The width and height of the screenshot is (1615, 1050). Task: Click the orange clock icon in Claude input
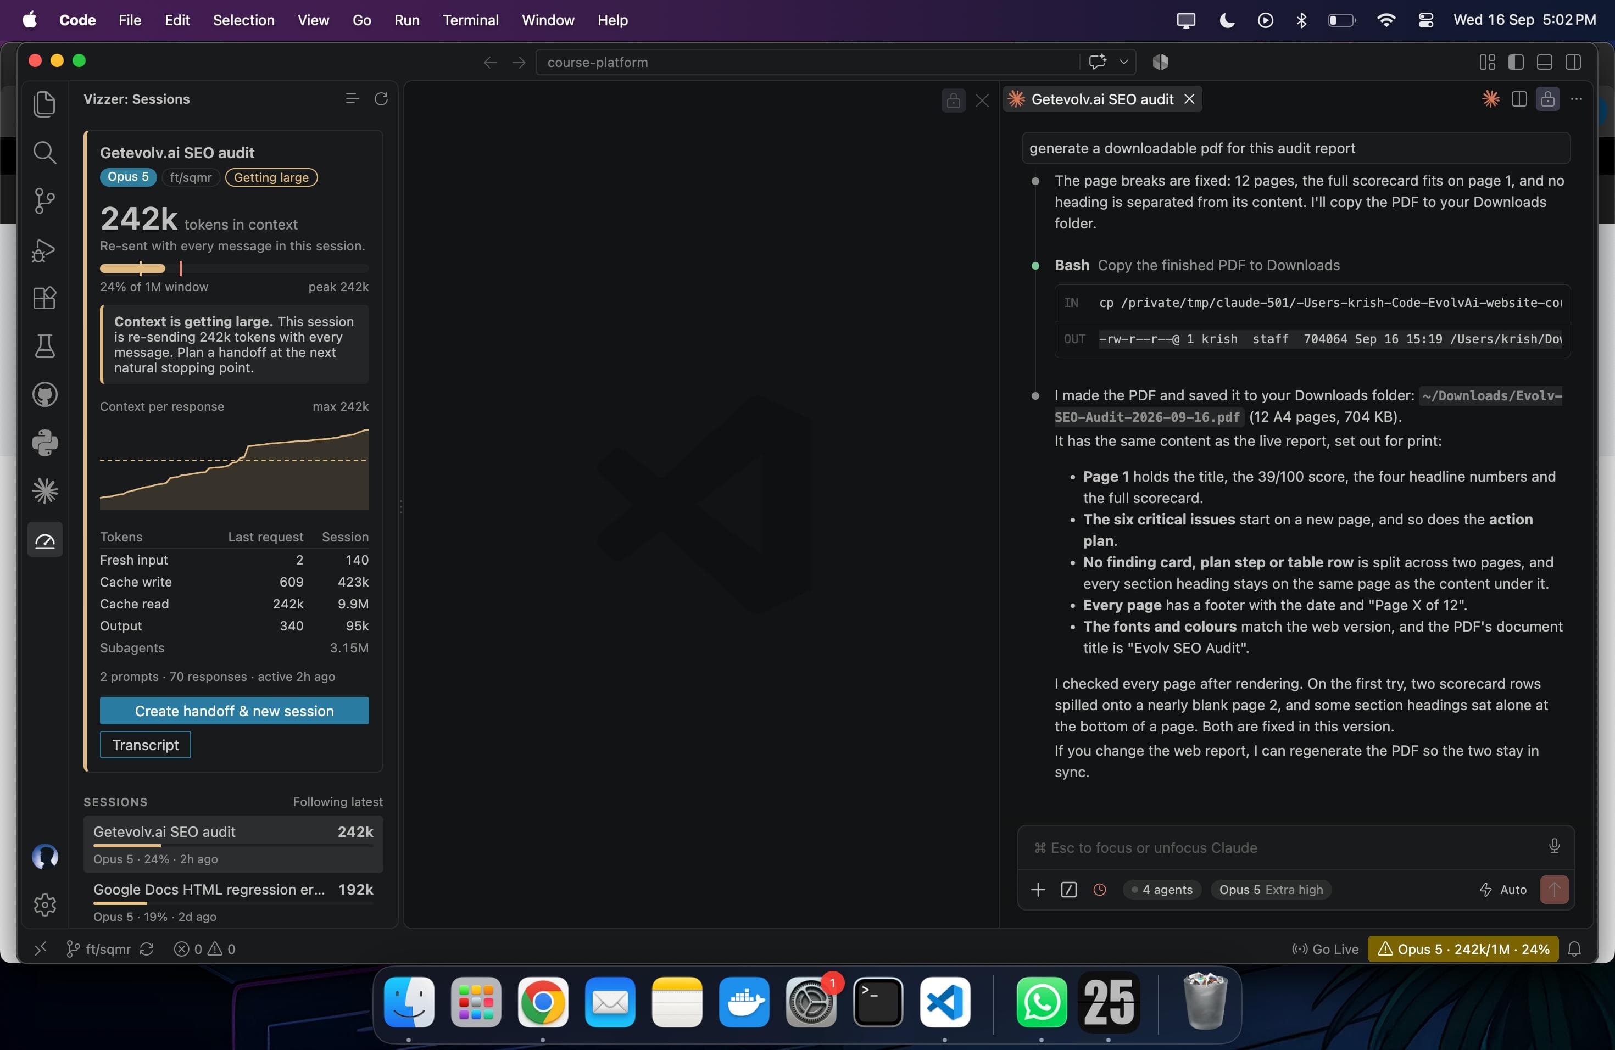[x=1100, y=889]
